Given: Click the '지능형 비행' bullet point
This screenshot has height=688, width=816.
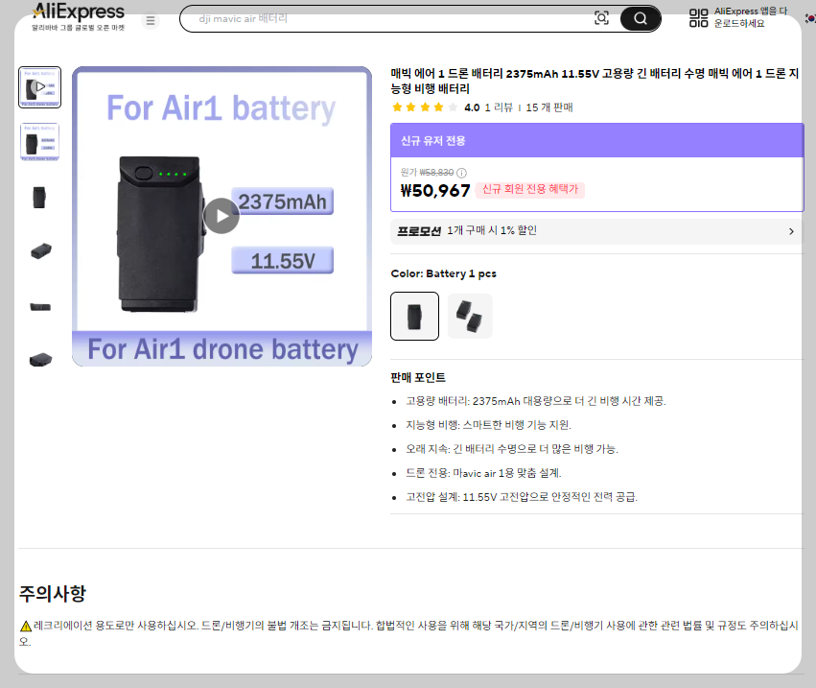Looking at the screenshot, I should point(488,425).
